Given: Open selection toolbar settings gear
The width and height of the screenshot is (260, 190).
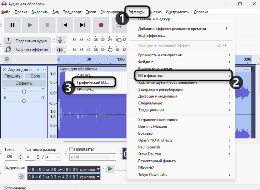Looking at the screenshot, I should click(x=21, y=177).
